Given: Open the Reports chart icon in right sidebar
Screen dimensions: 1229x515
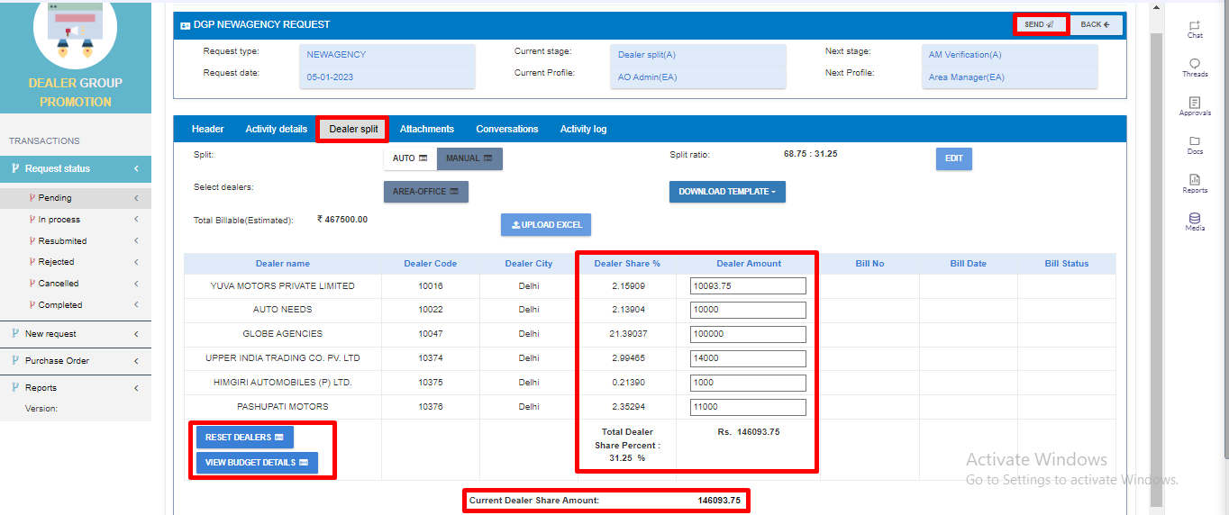Looking at the screenshot, I should tap(1195, 184).
